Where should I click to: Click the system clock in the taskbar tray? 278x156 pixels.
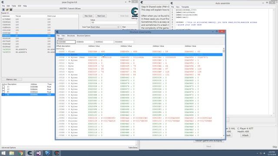click(271, 153)
